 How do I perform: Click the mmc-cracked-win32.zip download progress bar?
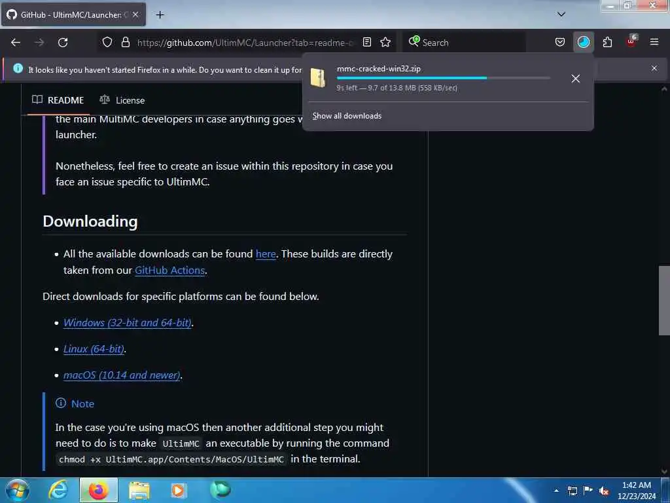443,78
